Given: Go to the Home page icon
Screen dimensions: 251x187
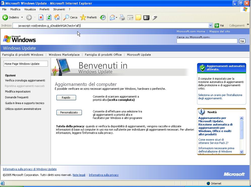Looking at the screenshot, I should click(x=57, y=17).
